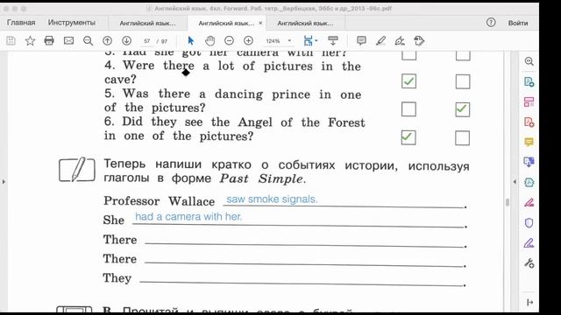Open Create PDF tool in right pane

529,122
